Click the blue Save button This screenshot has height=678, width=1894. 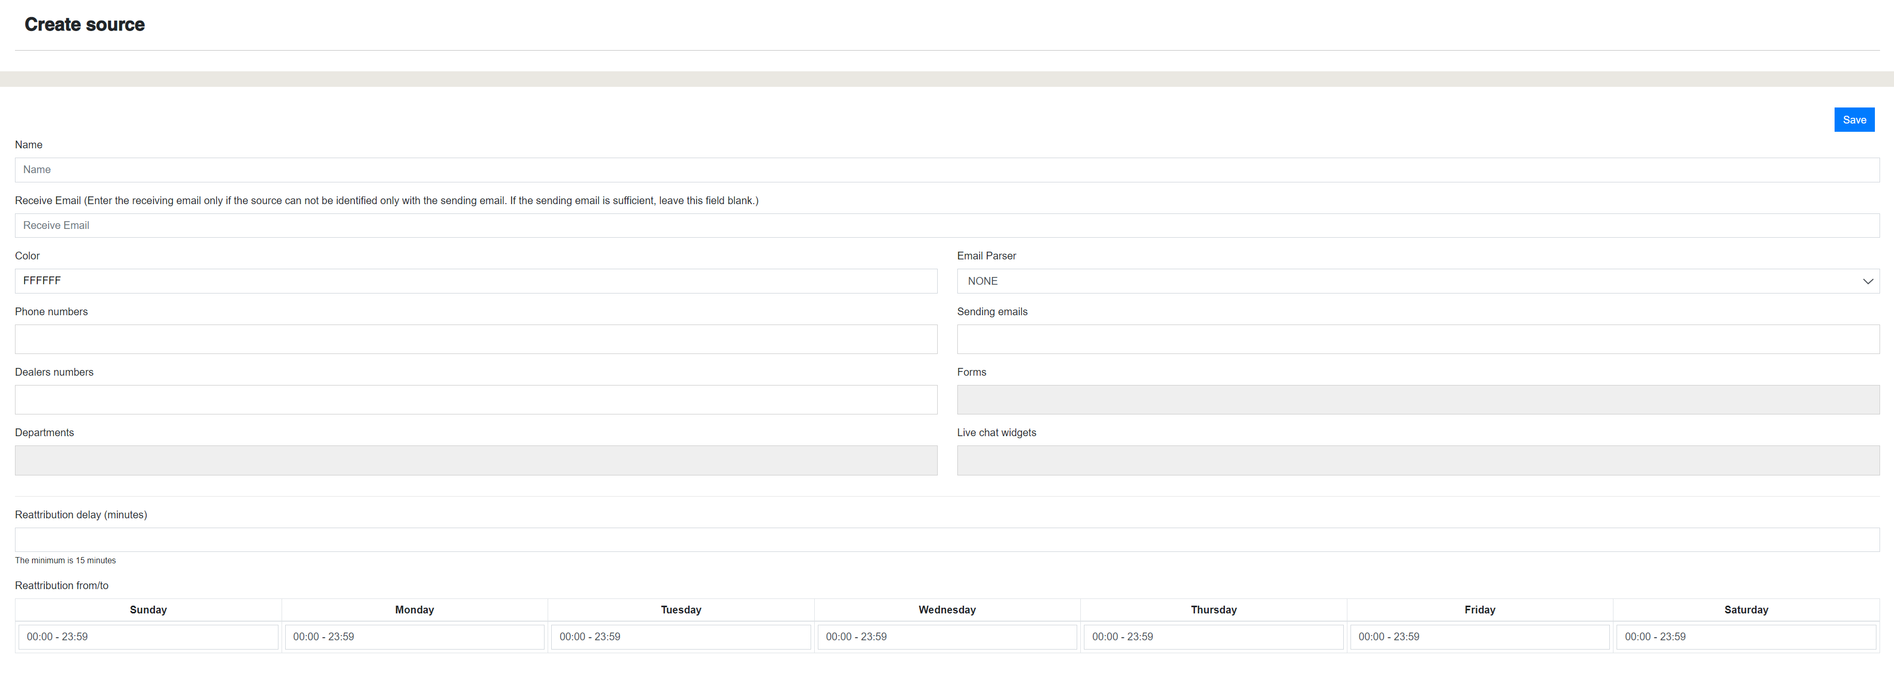point(1854,120)
